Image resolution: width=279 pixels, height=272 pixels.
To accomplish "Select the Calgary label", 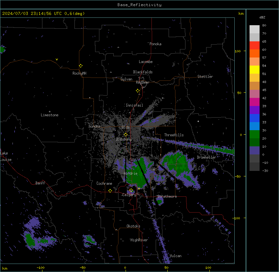I will [x=129, y=195].
